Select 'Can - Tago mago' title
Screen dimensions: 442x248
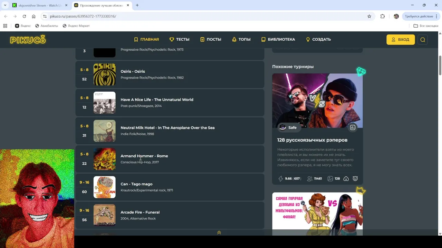[x=136, y=184]
